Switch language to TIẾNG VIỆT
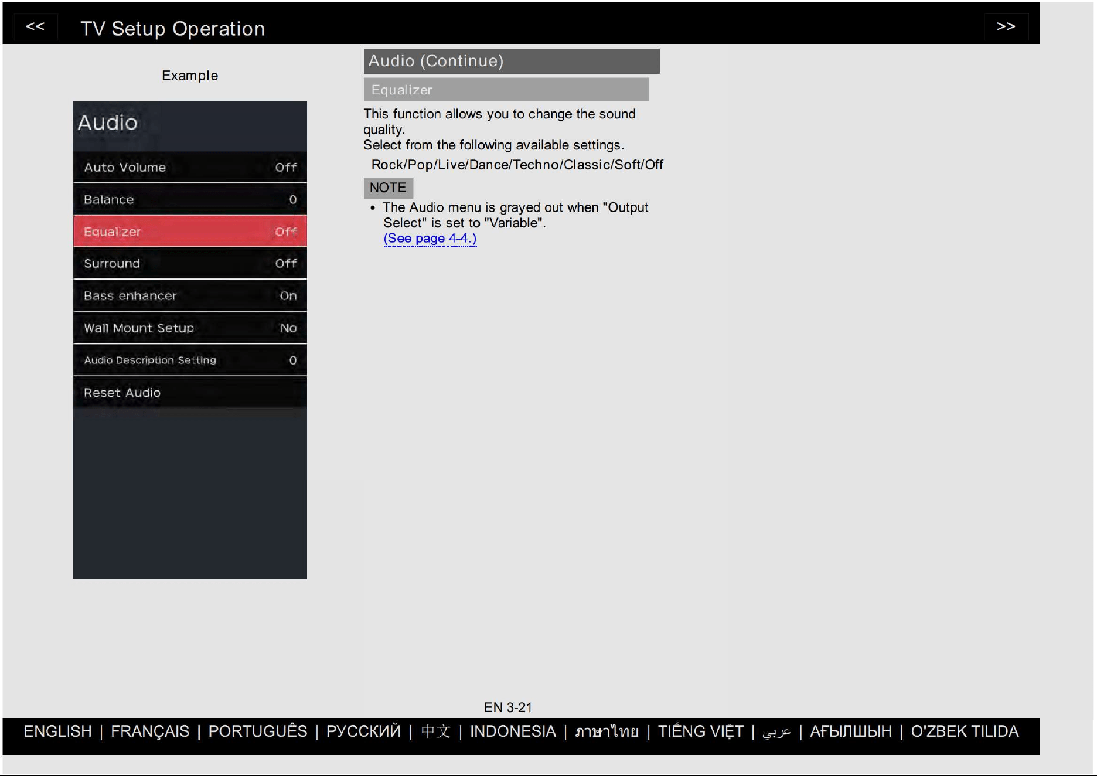The height and width of the screenshot is (776, 1097). pos(700,731)
